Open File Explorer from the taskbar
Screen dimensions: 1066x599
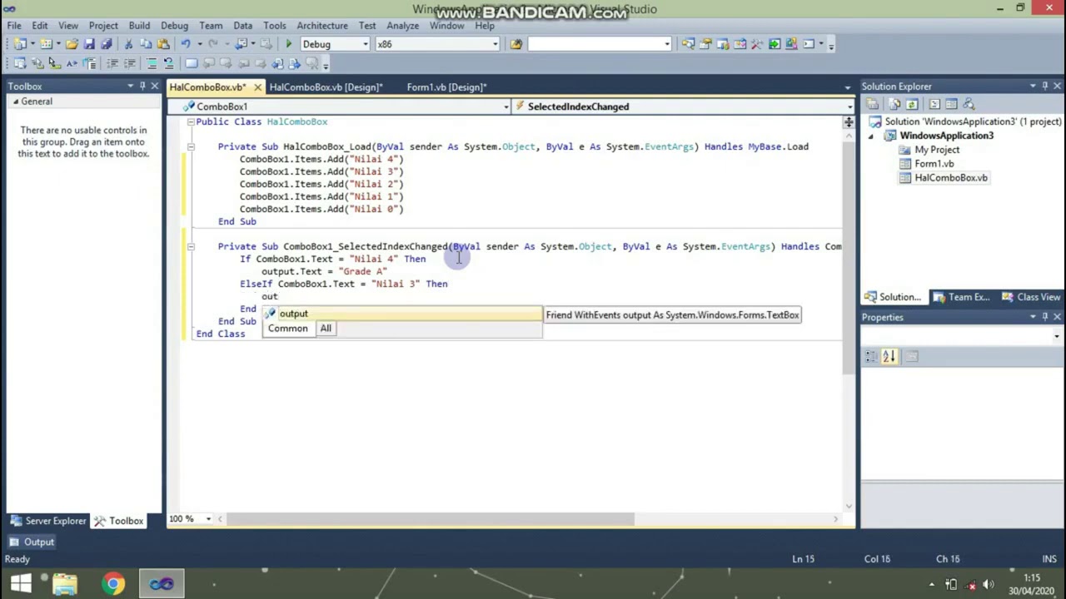point(65,583)
